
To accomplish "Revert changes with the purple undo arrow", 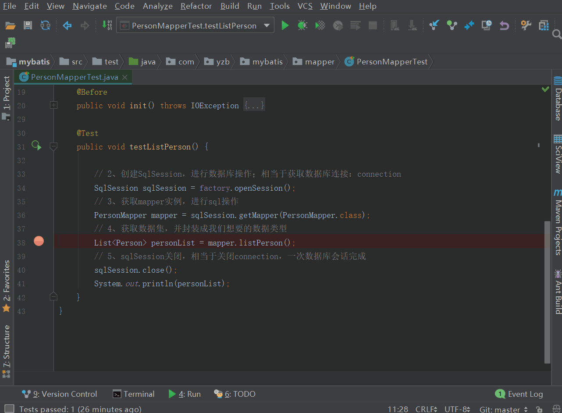I will pyautogui.click(x=504, y=25).
